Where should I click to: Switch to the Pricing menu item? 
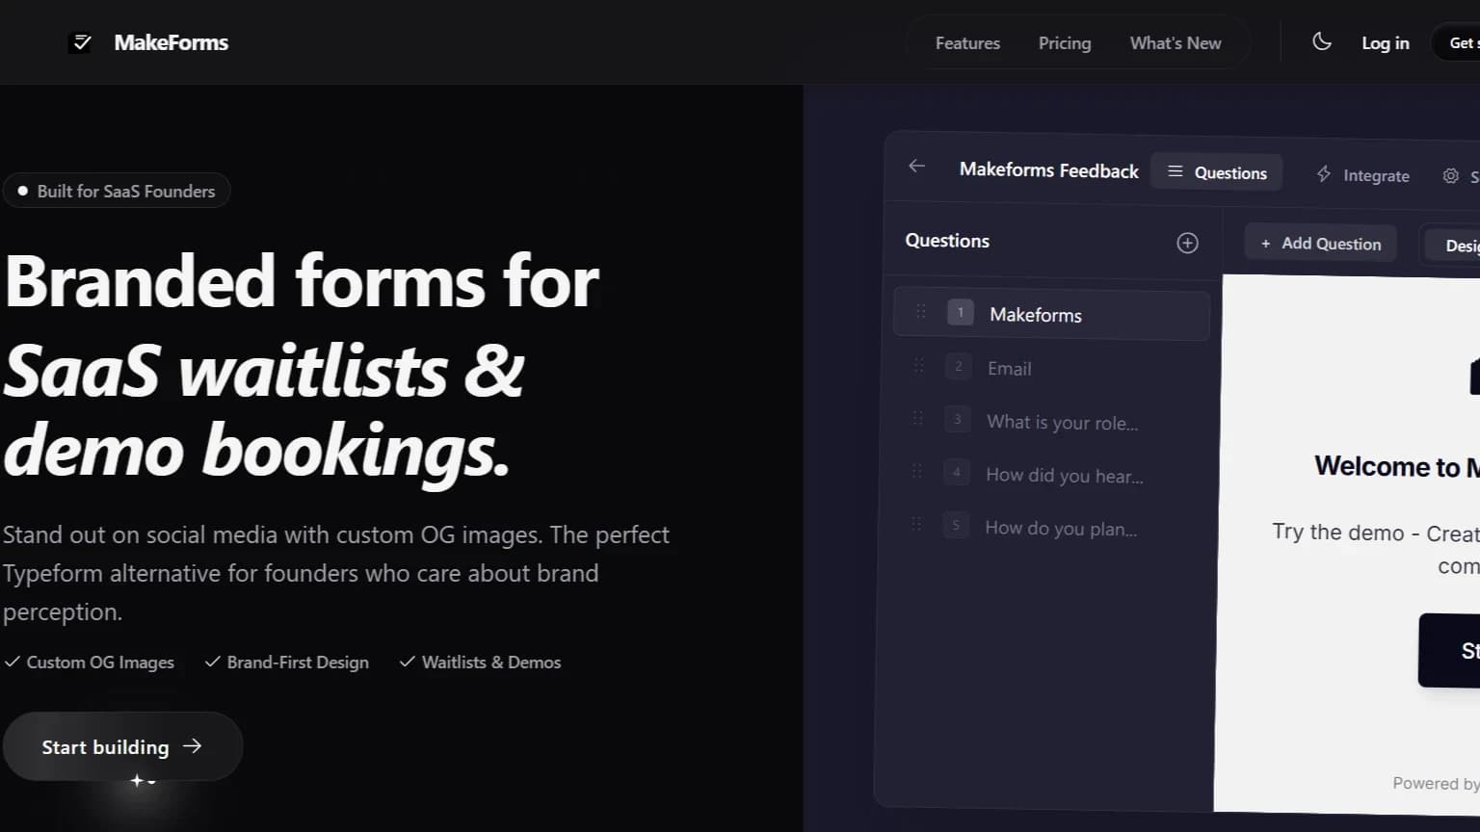[x=1064, y=42]
